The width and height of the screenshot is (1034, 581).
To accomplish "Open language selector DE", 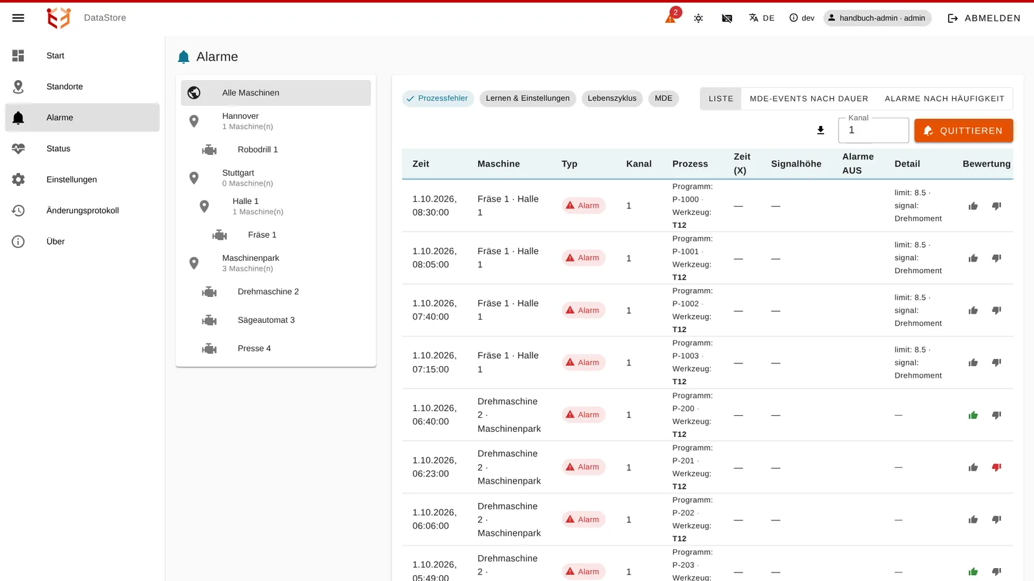I will (x=762, y=18).
